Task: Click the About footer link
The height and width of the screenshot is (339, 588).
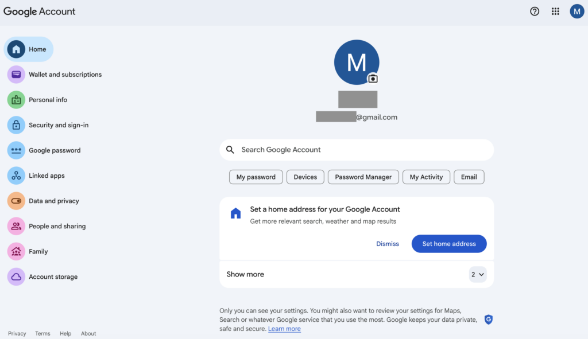Action: (88, 333)
